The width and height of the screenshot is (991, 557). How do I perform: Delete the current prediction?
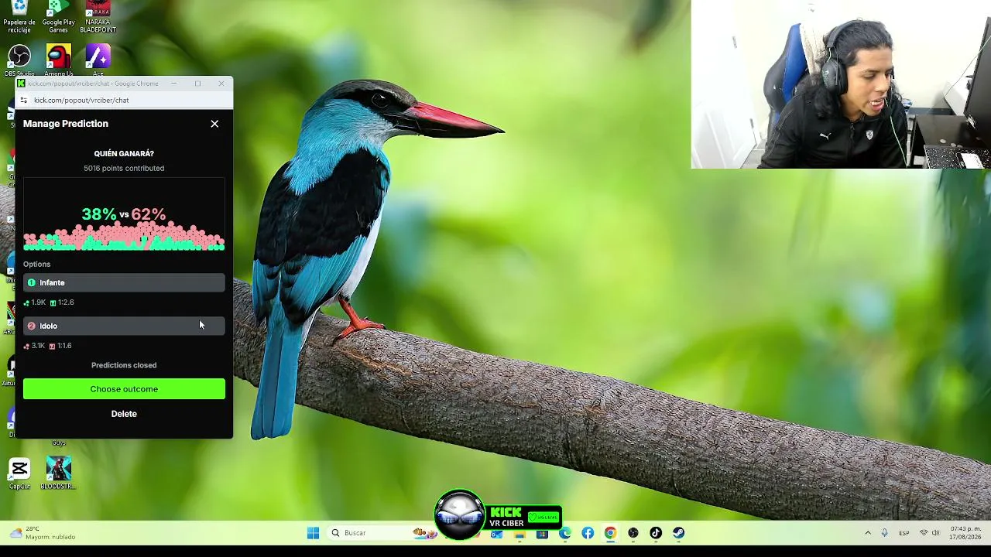pos(124,414)
